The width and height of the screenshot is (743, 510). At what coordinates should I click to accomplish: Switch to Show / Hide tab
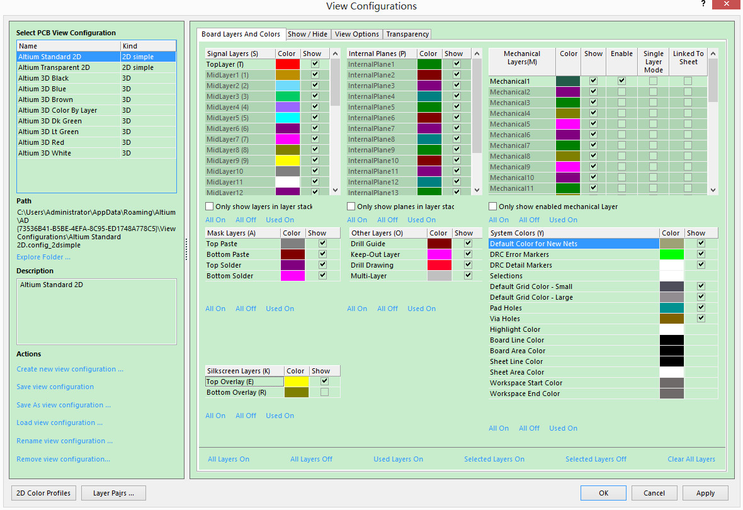[x=307, y=34]
